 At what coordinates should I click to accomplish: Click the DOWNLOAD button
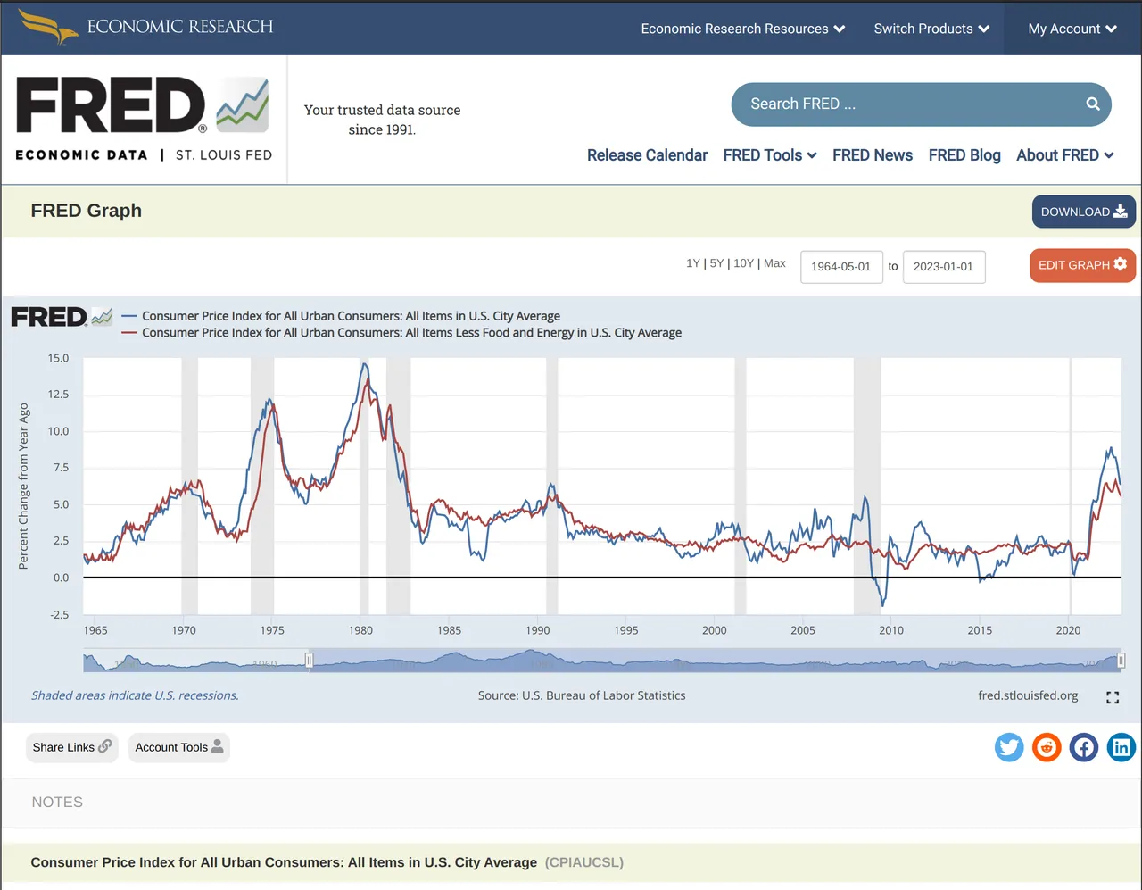1084,212
